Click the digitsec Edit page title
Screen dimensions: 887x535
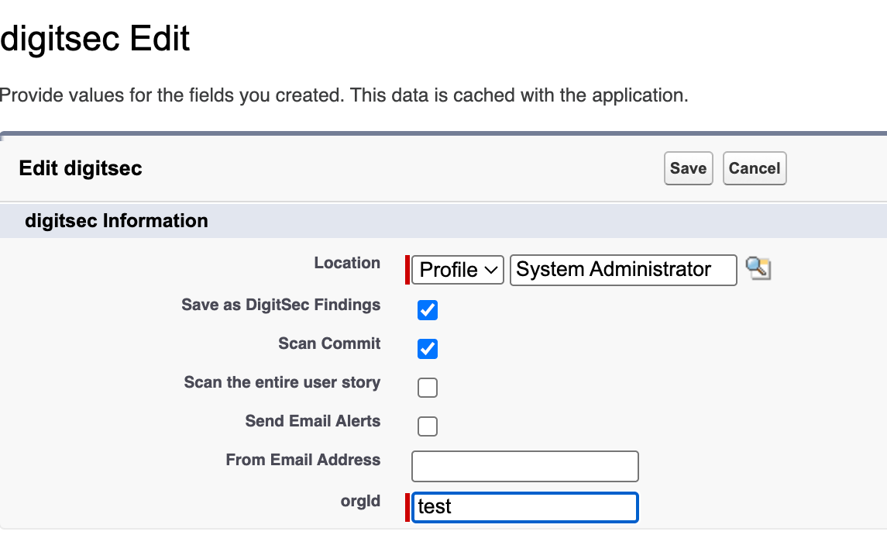[95, 39]
